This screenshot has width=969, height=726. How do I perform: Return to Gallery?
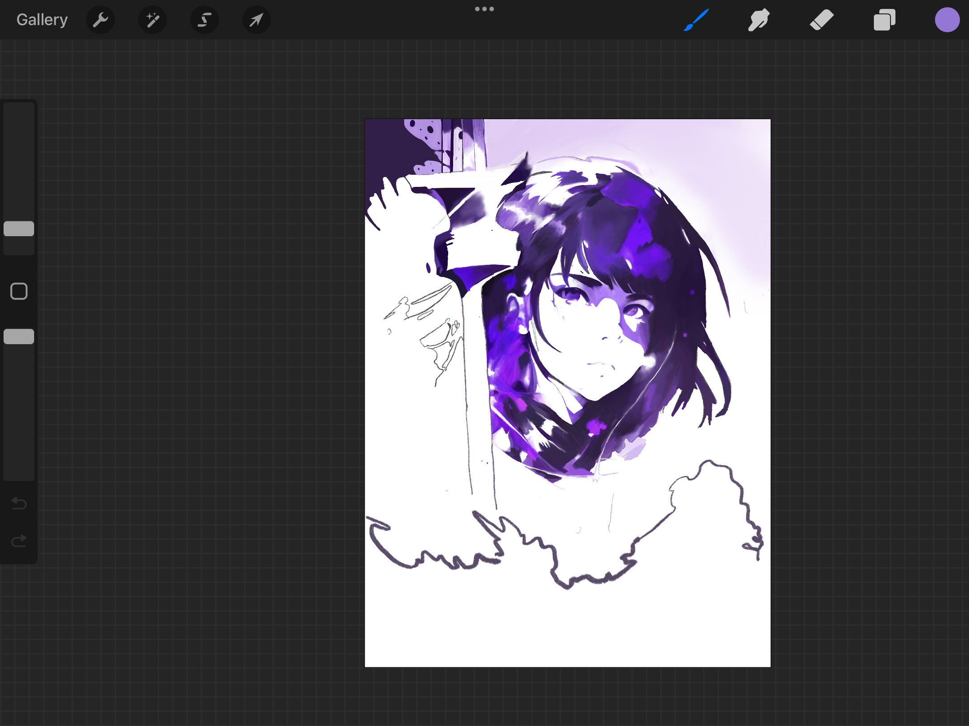[x=42, y=20]
